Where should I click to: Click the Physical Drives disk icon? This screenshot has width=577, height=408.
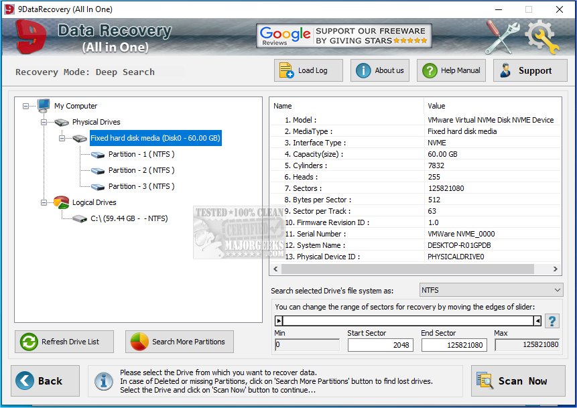(62, 122)
